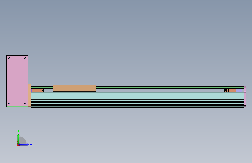Select the purple block at rail's right end
The width and height of the screenshot is (252, 163).
point(239,91)
